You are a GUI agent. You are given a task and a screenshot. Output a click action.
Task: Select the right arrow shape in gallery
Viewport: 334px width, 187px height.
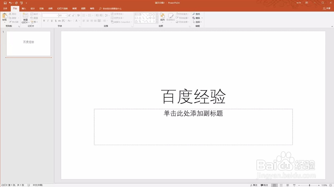[x=150, y=18]
